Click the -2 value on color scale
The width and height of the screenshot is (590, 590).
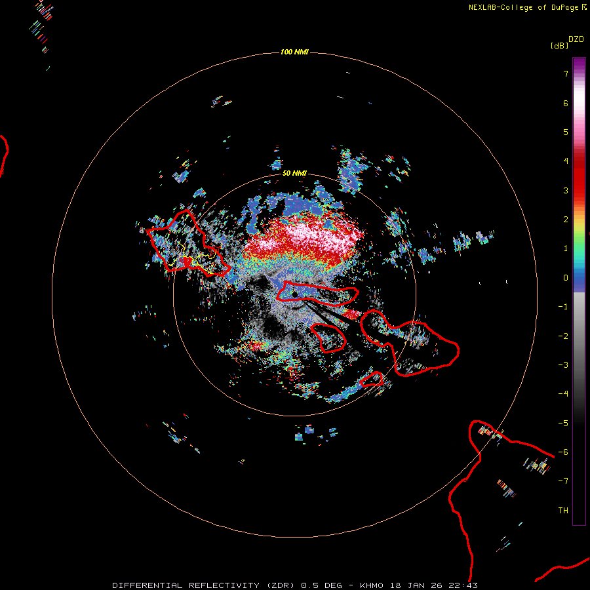coord(563,336)
